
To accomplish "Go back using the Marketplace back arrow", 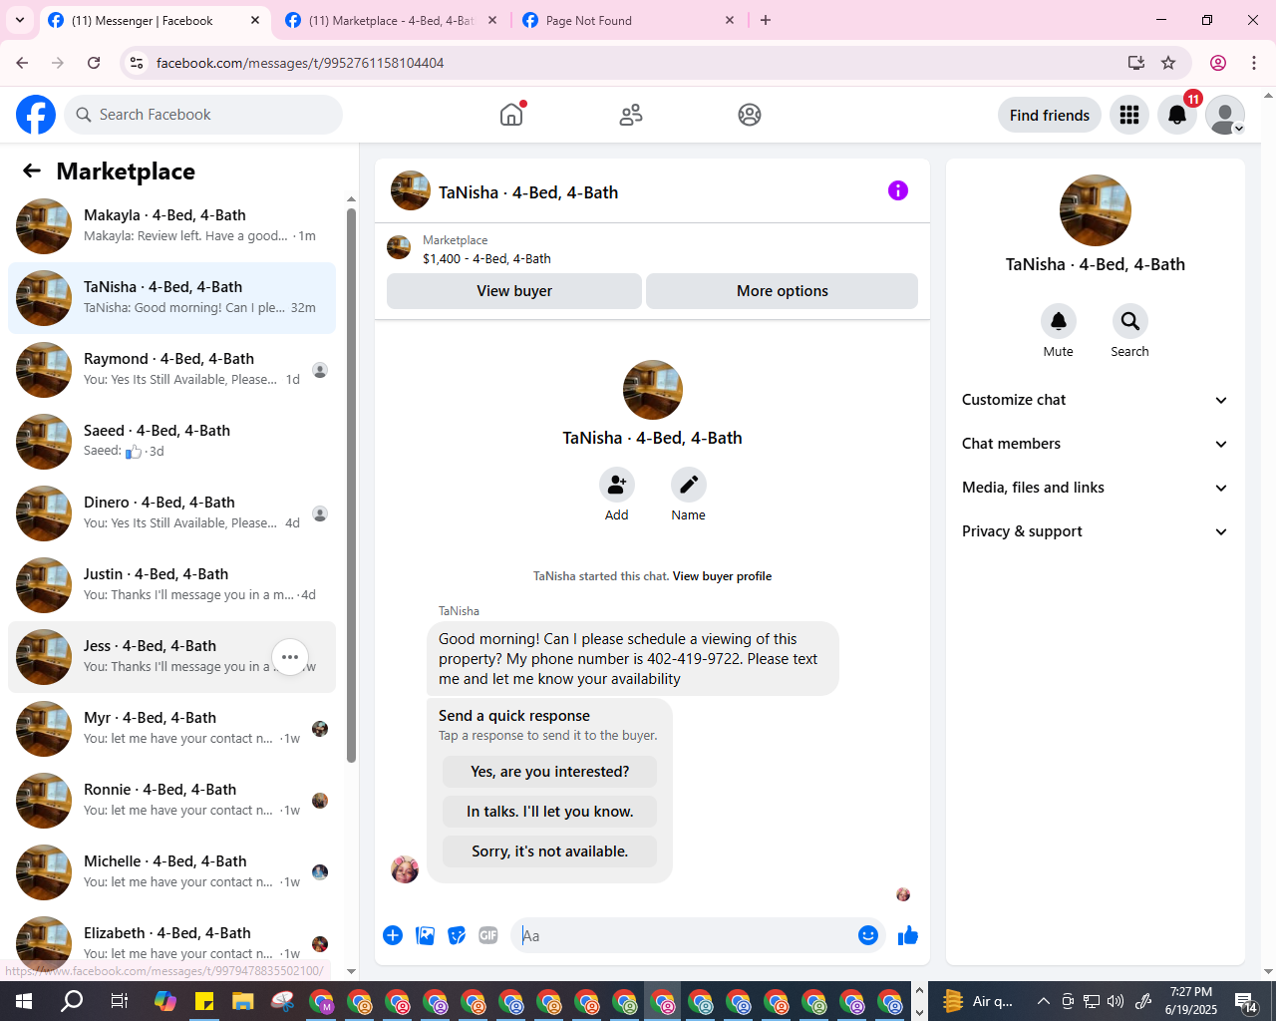I will pyautogui.click(x=32, y=171).
